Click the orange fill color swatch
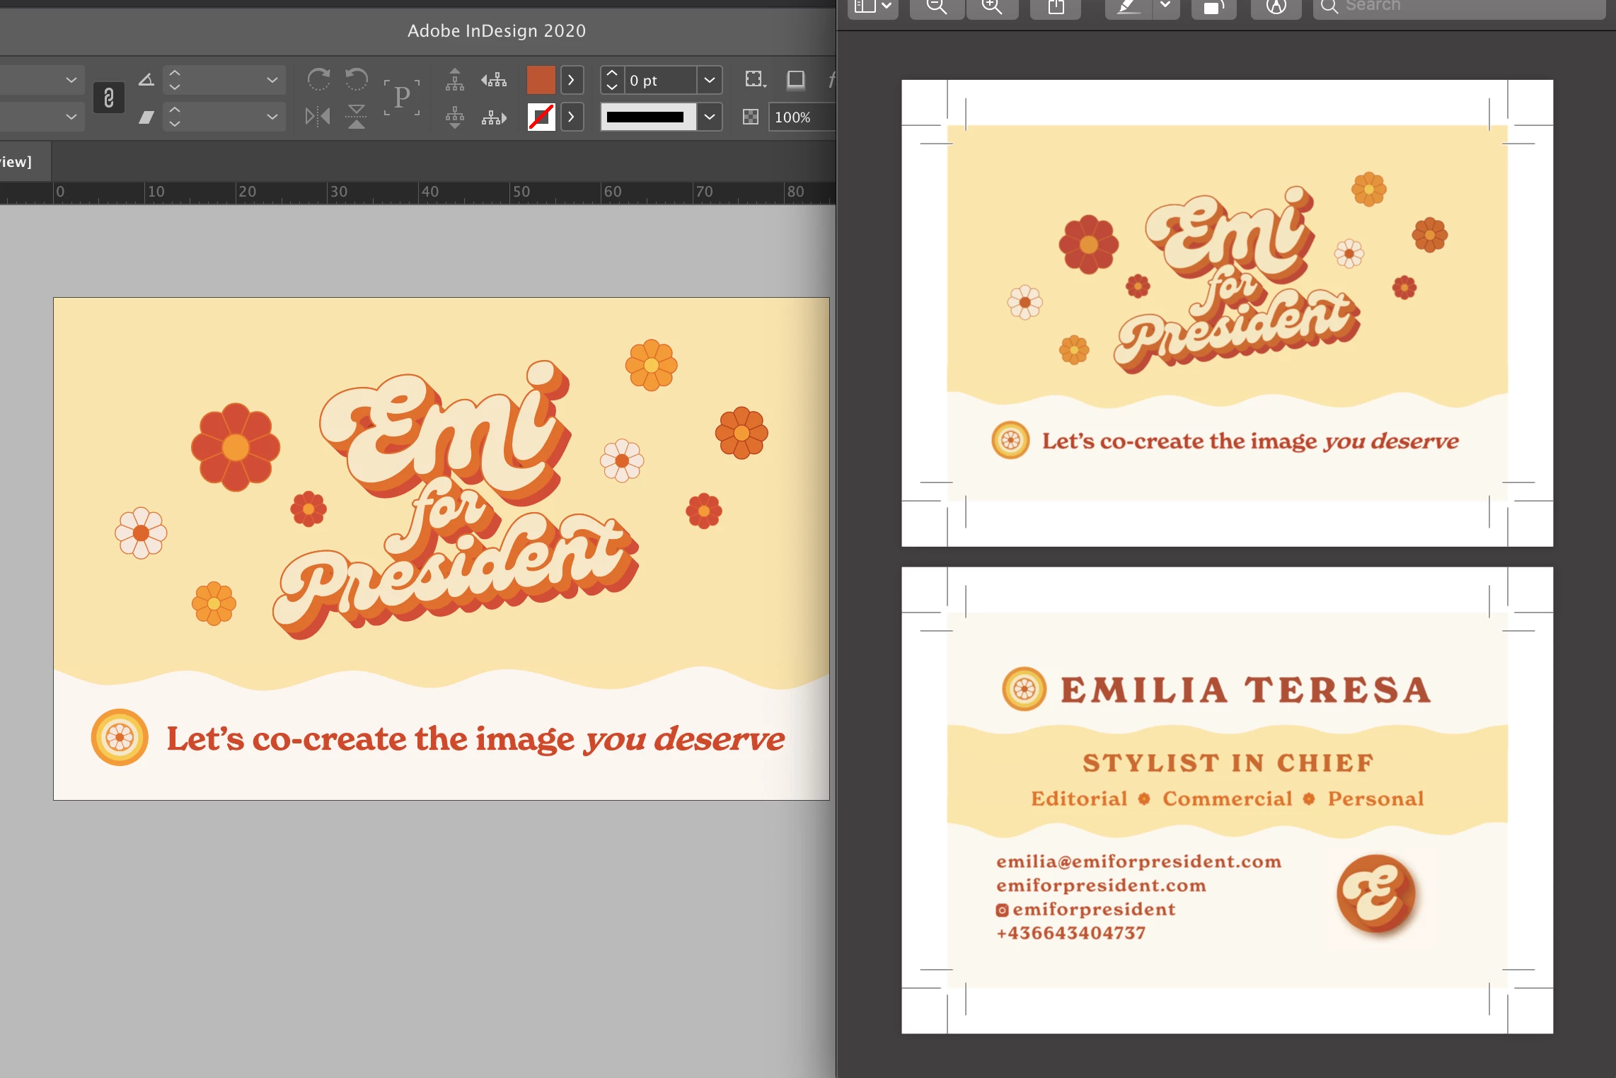The height and width of the screenshot is (1078, 1616). pos(541,80)
